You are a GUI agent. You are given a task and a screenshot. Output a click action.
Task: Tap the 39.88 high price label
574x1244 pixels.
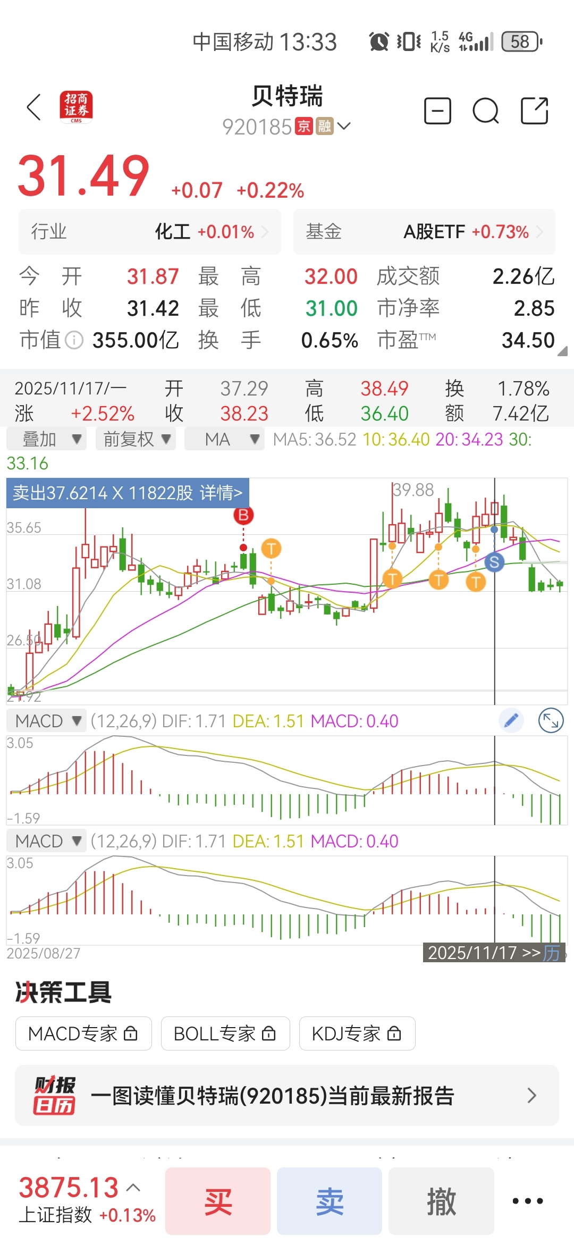pyautogui.click(x=413, y=490)
